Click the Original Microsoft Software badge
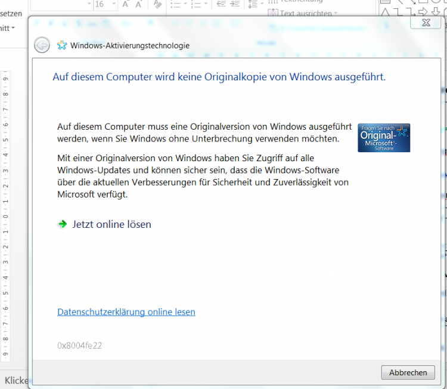The width and height of the screenshot is (447, 389). pos(384,137)
